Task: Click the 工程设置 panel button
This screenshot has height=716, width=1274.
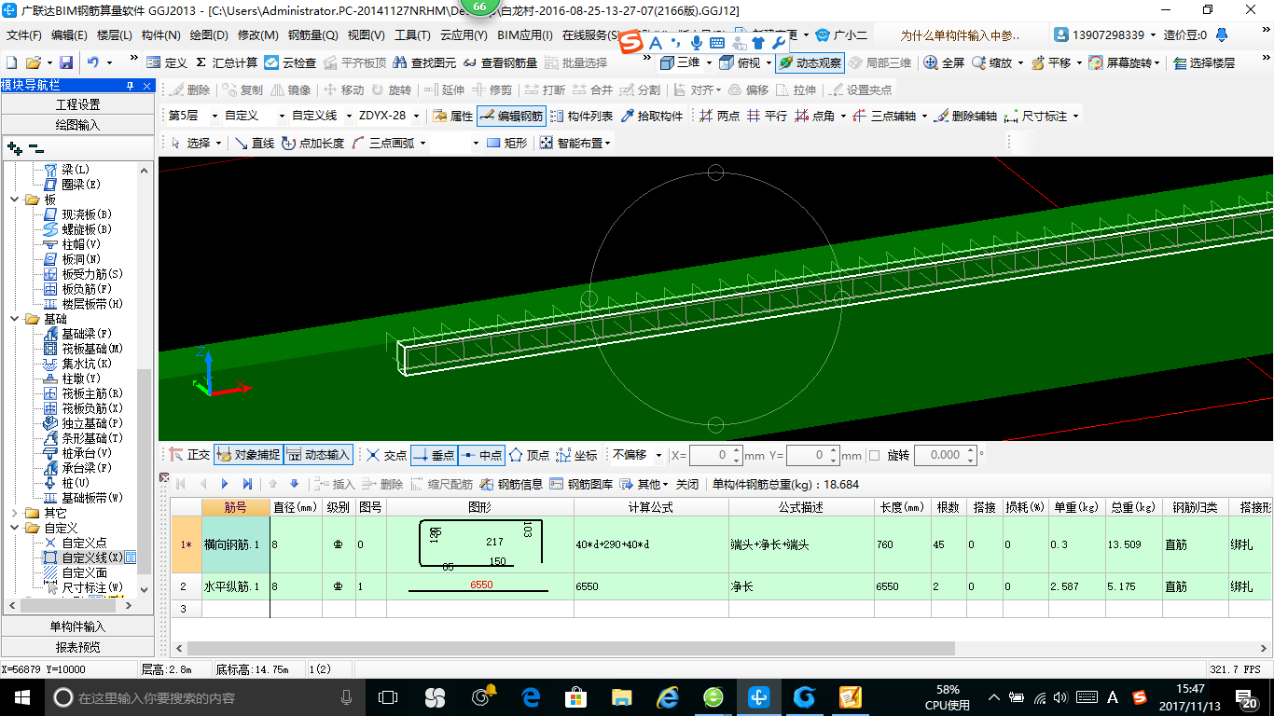Action: pos(77,104)
